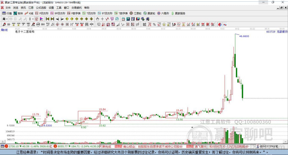
Task: Toggle the red 权 adjustment icon
Action: 37,19
